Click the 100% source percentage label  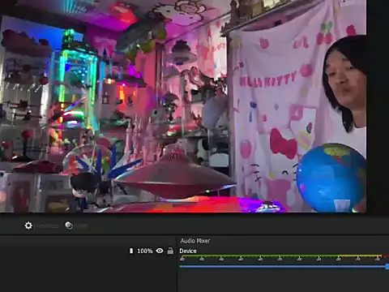145,251
